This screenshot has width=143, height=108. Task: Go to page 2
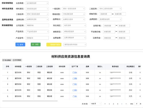click(114, 104)
